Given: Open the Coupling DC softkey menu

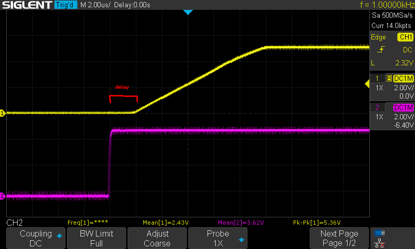Looking at the screenshot, I should (36, 238).
